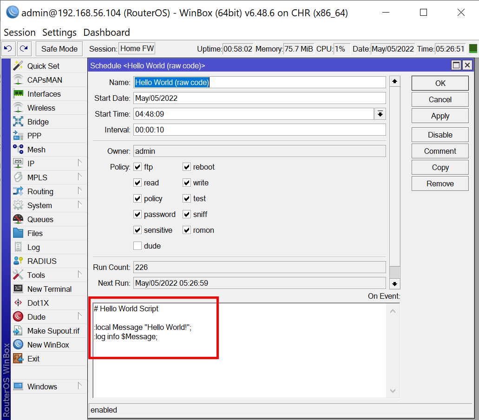Uncheck the reboot policy checkbox
Screen dimensions: 479x420
(x=187, y=167)
